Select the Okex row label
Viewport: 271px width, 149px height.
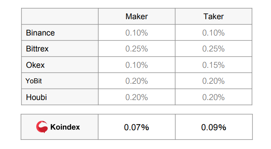[x=35, y=65]
